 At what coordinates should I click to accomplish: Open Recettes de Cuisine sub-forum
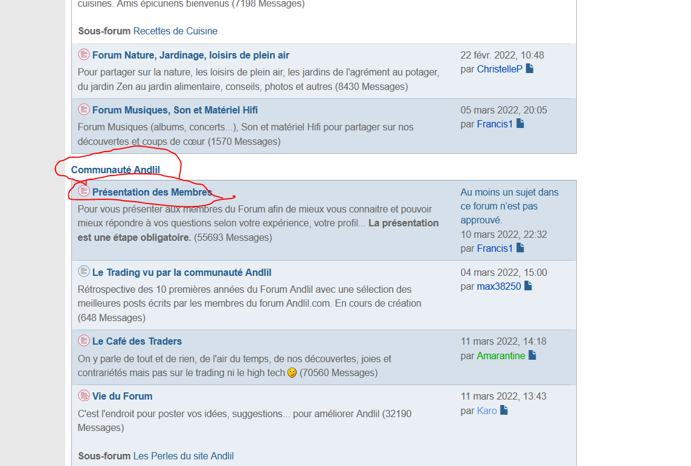[x=175, y=31]
